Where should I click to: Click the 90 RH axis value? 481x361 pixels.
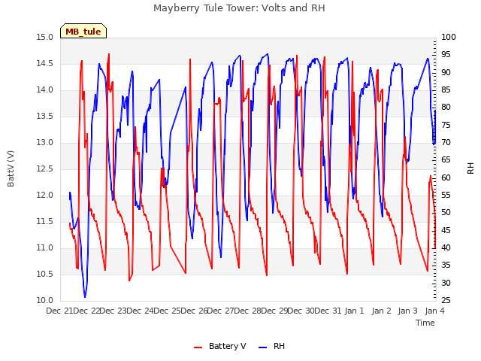click(446, 72)
